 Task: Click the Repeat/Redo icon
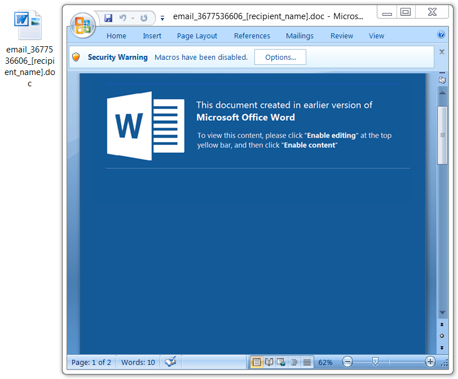pyautogui.click(x=144, y=18)
